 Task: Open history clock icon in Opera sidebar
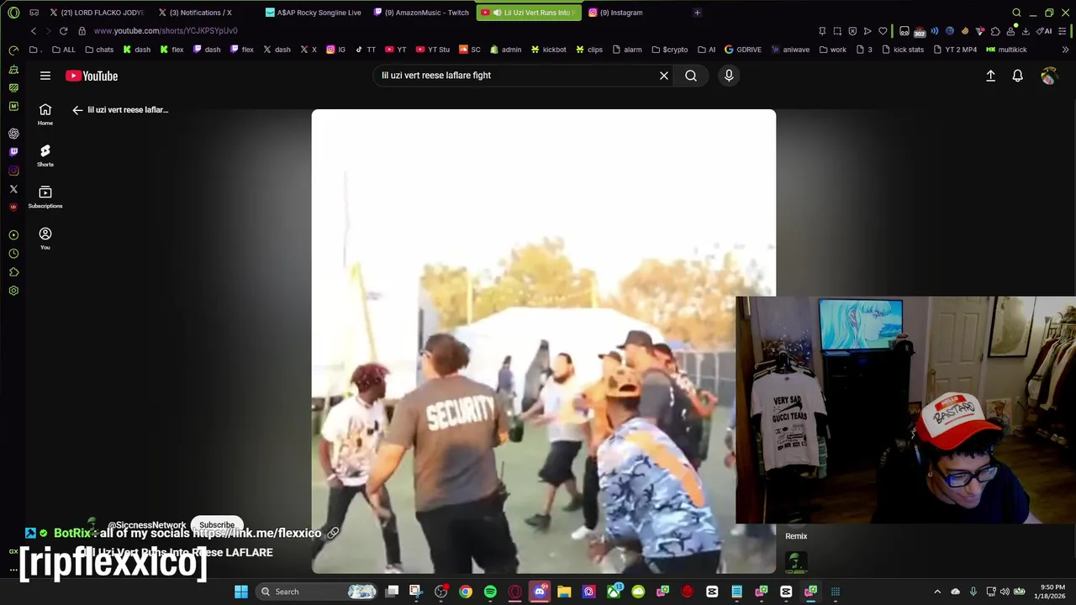coord(13,254)
